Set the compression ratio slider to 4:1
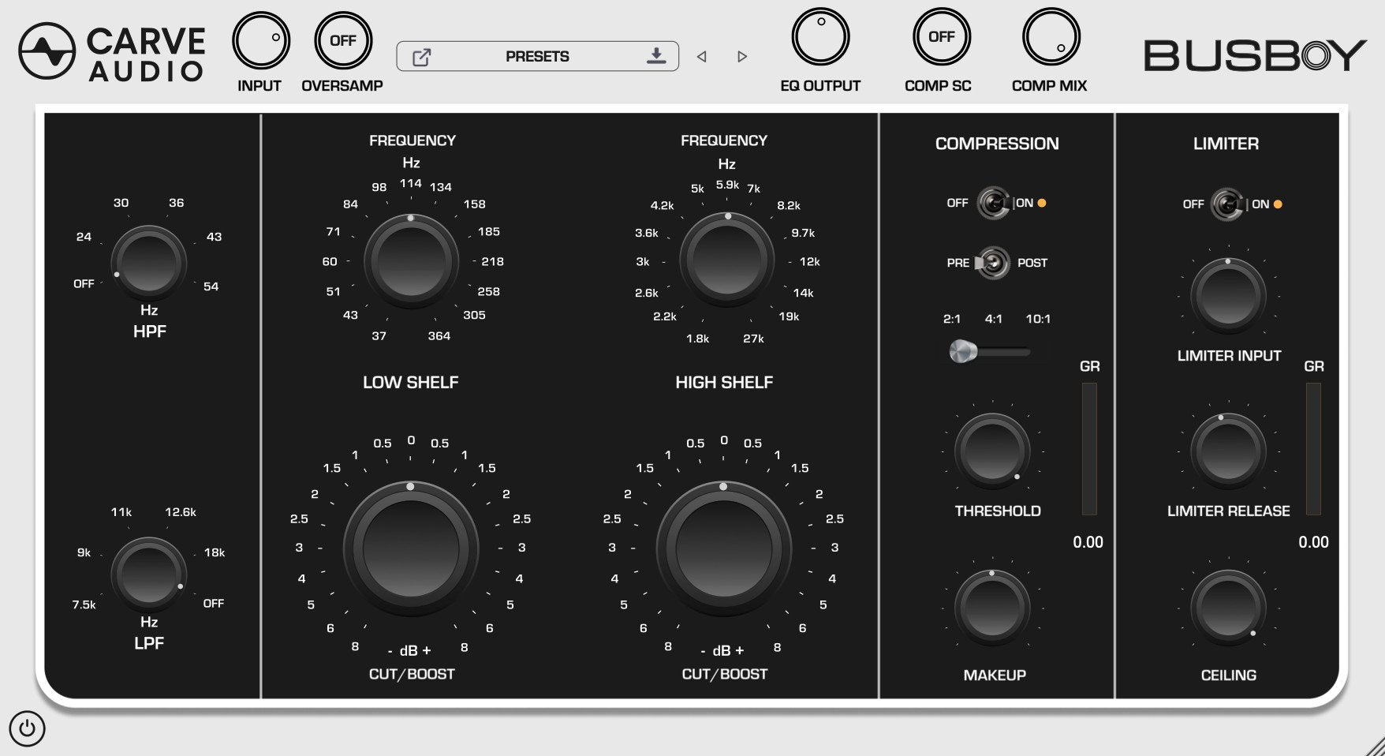This screenshot has height=756, width=1385. pyautogui.click(x=991, y=350)
